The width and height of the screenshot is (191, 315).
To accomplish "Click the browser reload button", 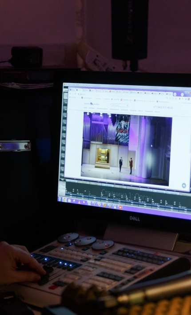I will point(75,94).
